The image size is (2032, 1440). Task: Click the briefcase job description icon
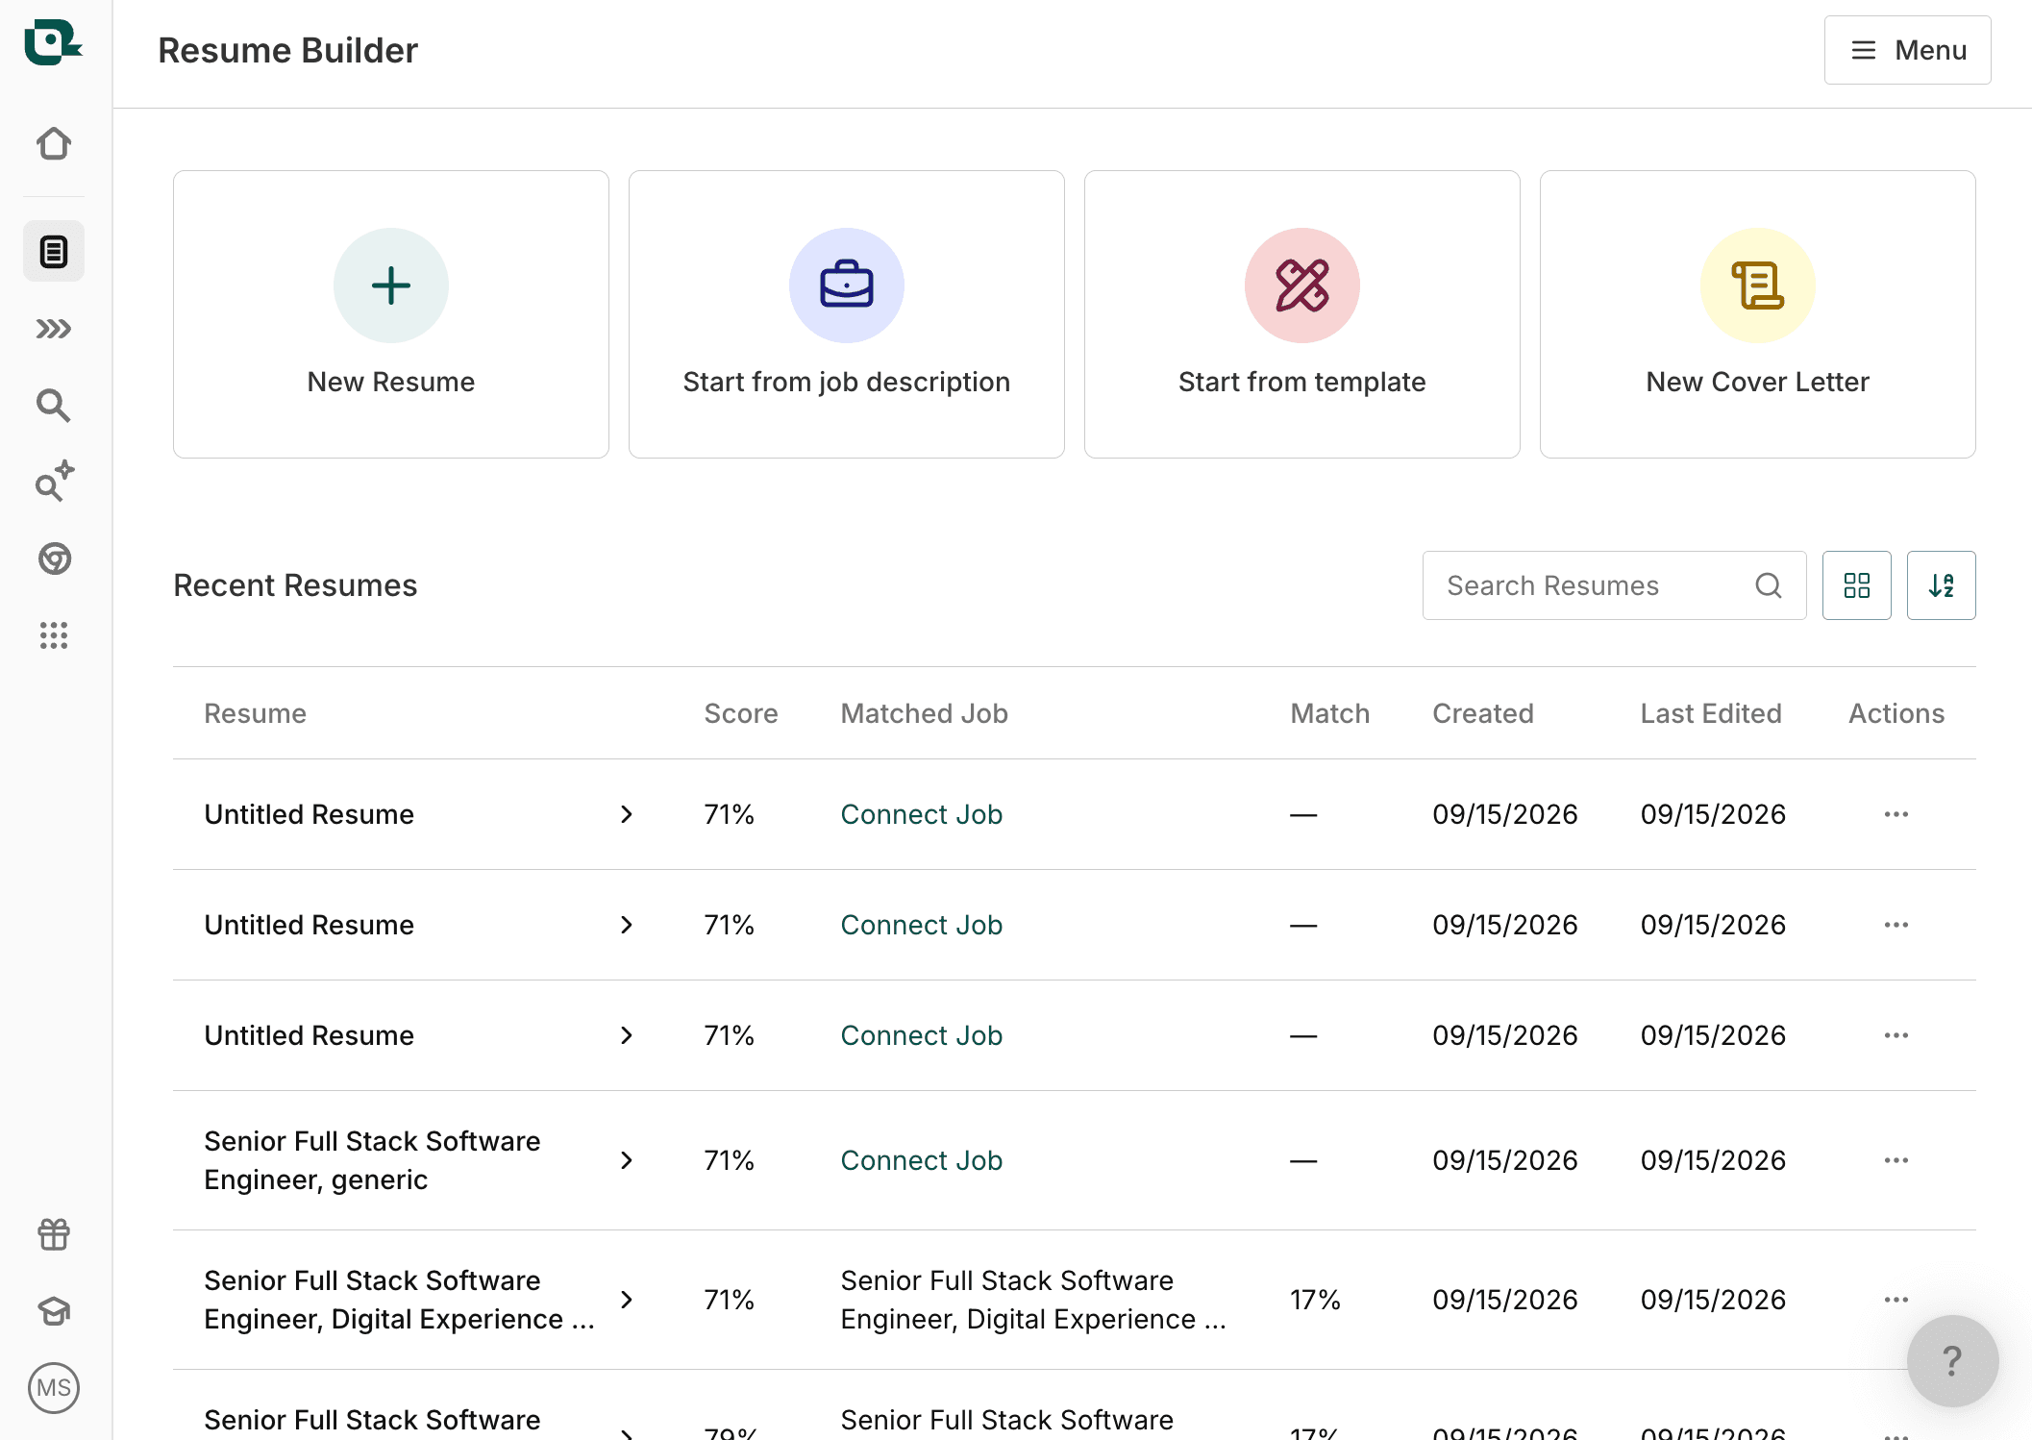(847, 286)
